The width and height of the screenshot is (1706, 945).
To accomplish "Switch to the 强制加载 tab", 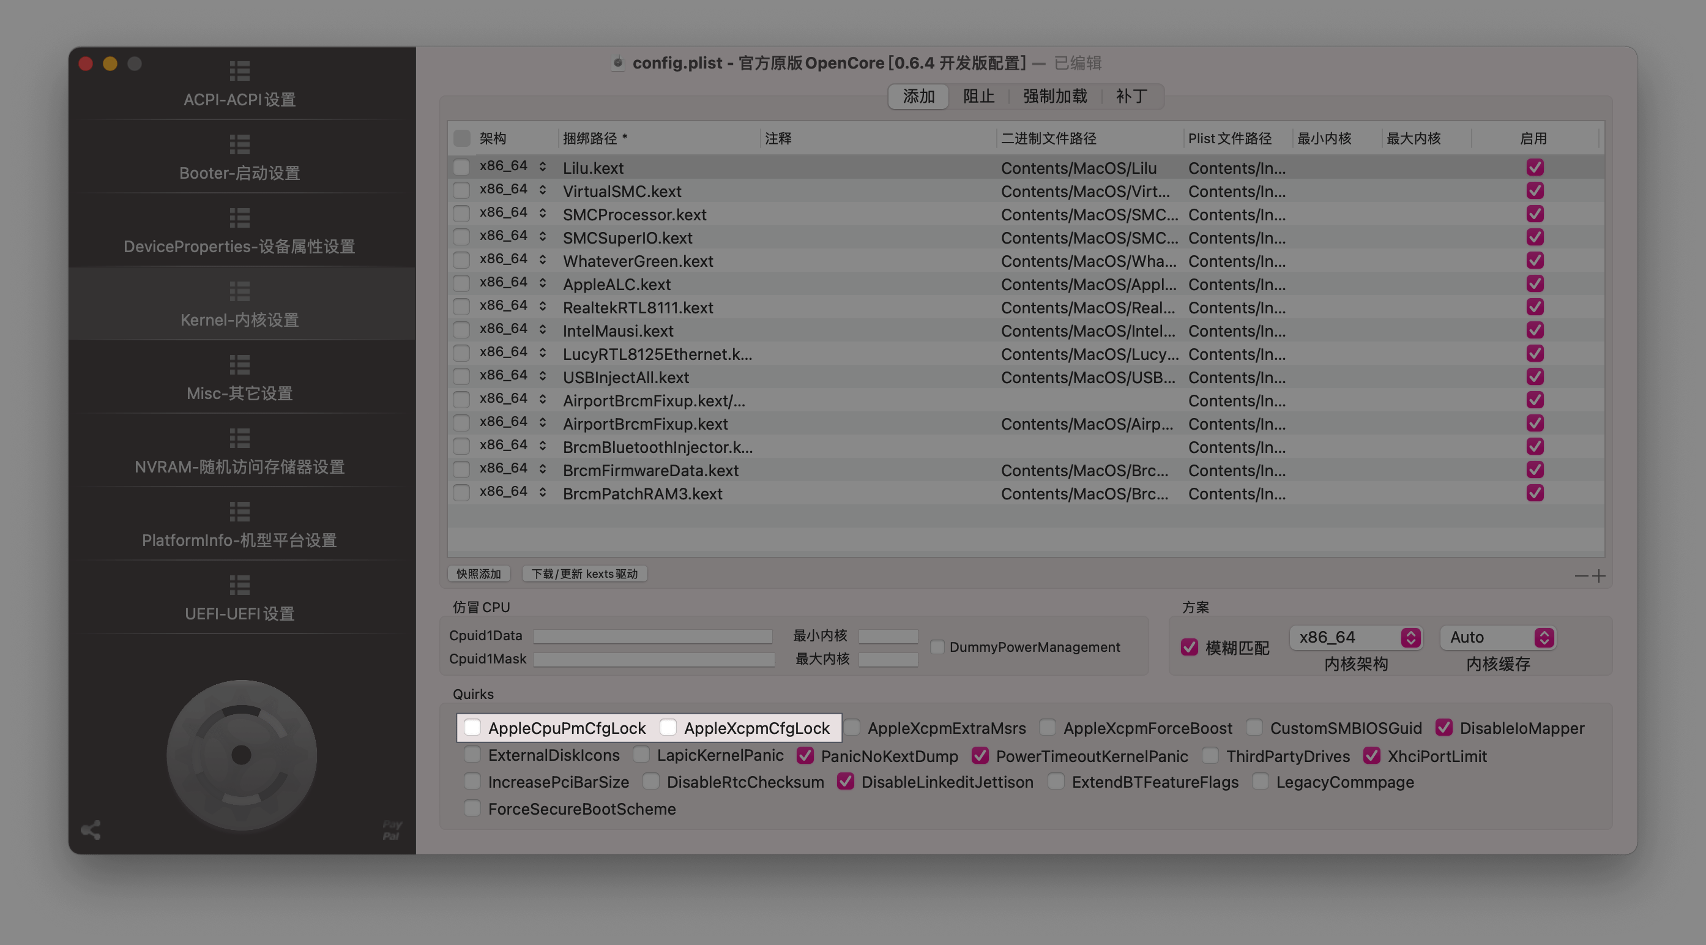I will point(1055,97).
